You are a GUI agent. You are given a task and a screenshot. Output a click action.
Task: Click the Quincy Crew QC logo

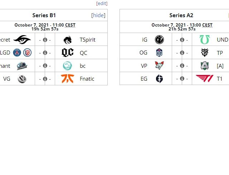(68, 53)
